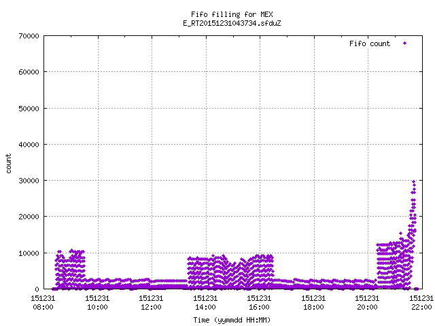The height and width of the screenshot is (326, 435).
Task: Click the y-axis tick value 60000
Action: pos(29,73)
